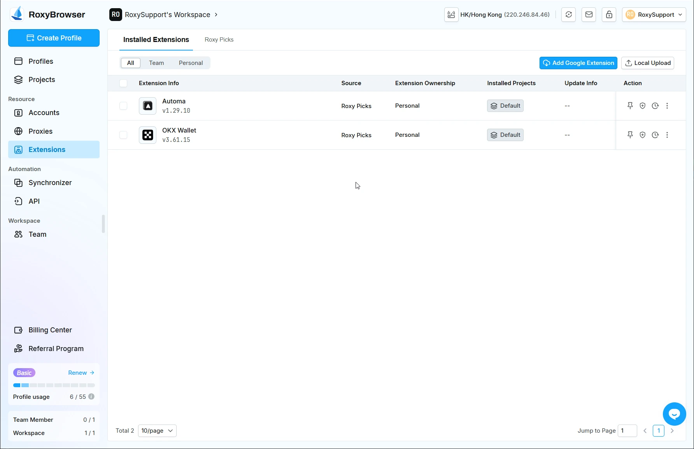694x449 pixels.
Task: Click the pin icon for Automa extension
Action: (630, 106)
